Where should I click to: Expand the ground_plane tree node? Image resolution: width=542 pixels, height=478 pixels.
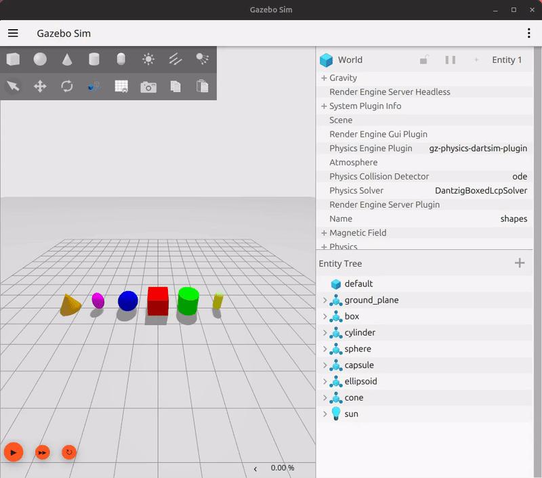[x=325, y=300]
